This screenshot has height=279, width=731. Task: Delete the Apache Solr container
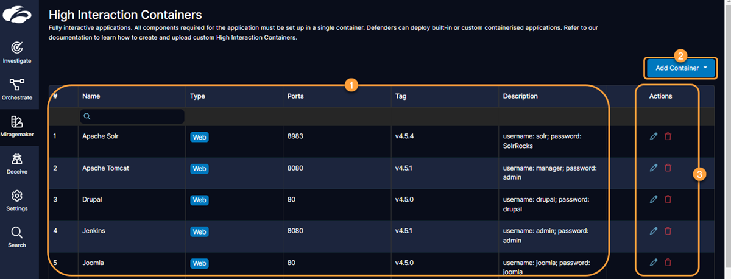click(x=668, y=136)
